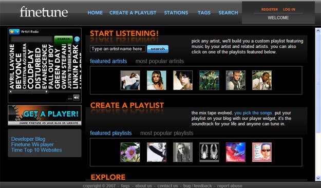Screen dimensions: 321x188
Task: Open the pink flower playlist thumbnail
Action: pos(130,152)
